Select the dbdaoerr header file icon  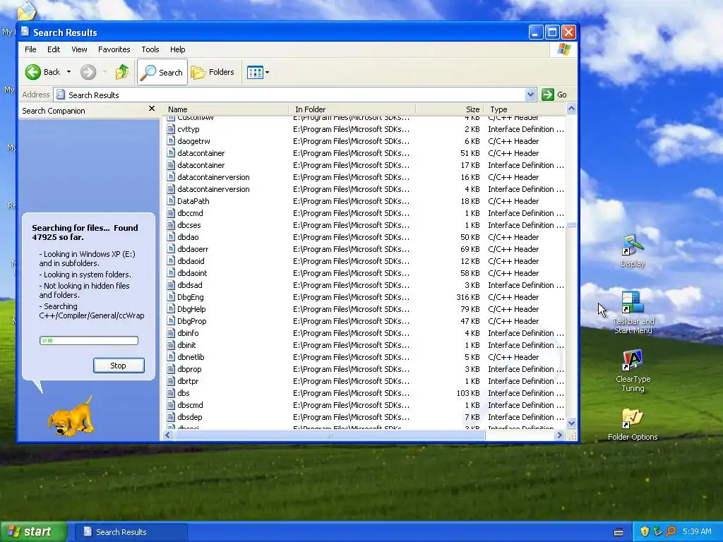tap(171, 249)
